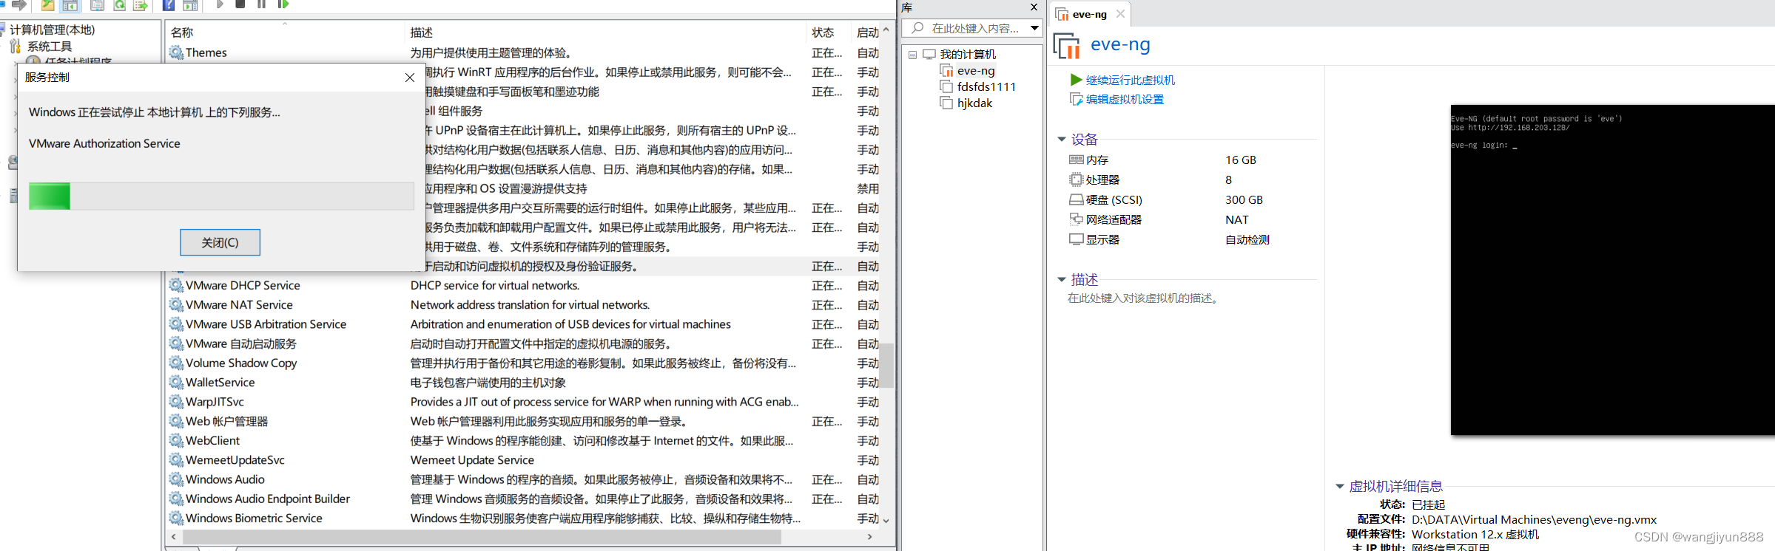This screenshot has width=1775, height=551.
Task: Open help with the blue question-mark icon
Action: click(168, 4)
